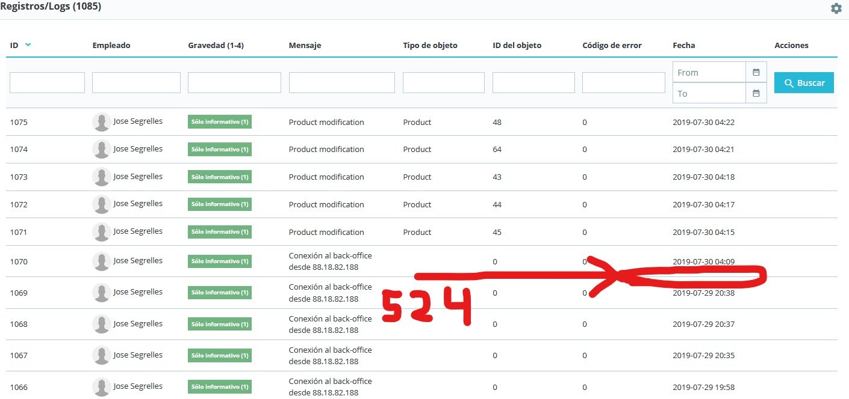
Task: Focus the ID filter field
Action: [x=47, y=82]
